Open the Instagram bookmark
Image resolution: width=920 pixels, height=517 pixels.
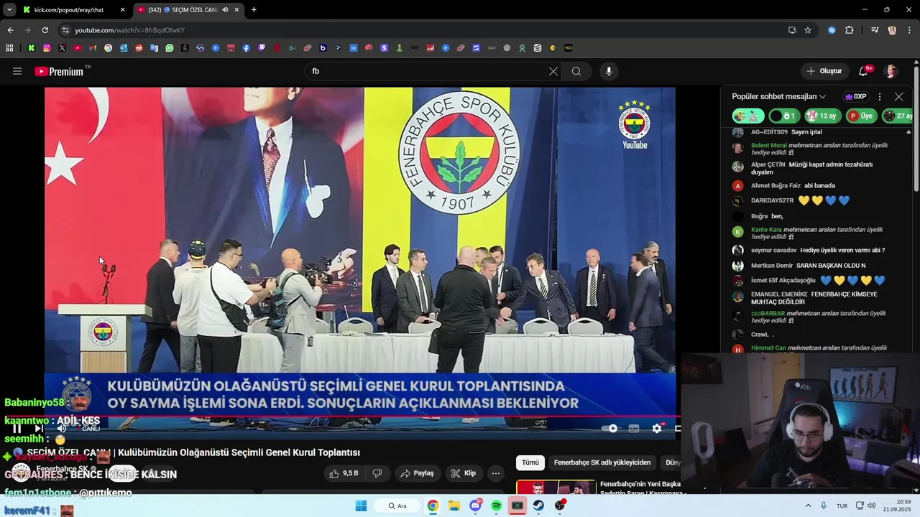click(x=47, y=48)
